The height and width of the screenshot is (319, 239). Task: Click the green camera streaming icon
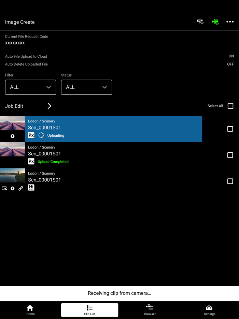tap(215, 22)
